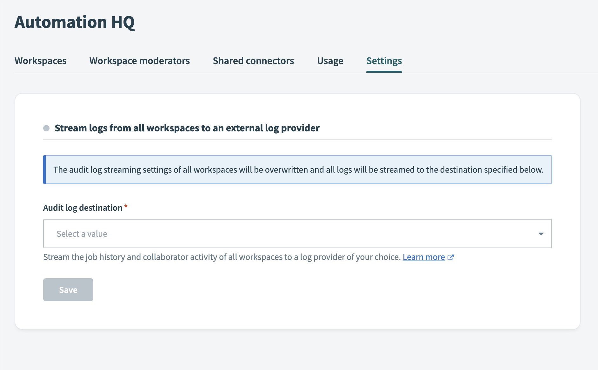This screenshot has height=370, width=598.
Task: Click the 'Stream the job history' helper text
Action: pyautogui.click(x=222, y=257)
